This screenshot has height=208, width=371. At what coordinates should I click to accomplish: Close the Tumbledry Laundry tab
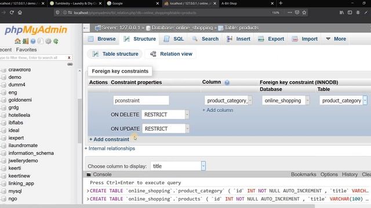[x=100, y=3]
